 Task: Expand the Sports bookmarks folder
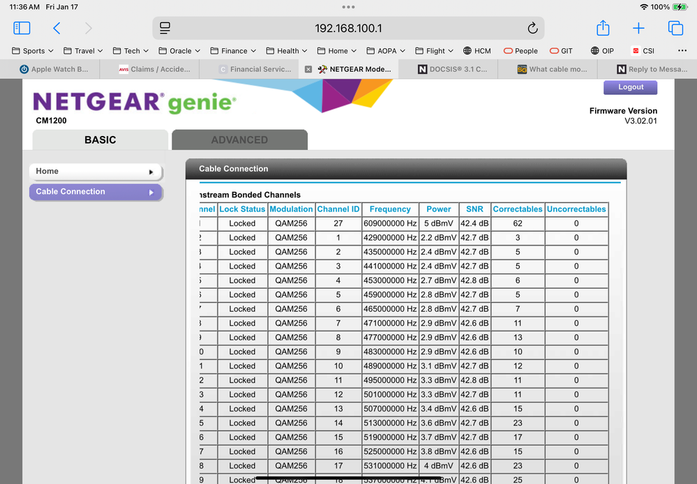pos(33,51)
